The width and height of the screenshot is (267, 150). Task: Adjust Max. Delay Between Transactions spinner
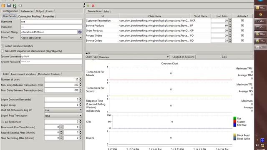click(81, 90)
